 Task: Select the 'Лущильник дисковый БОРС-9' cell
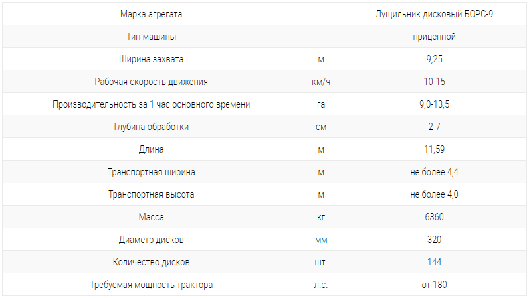coord(435,14)
